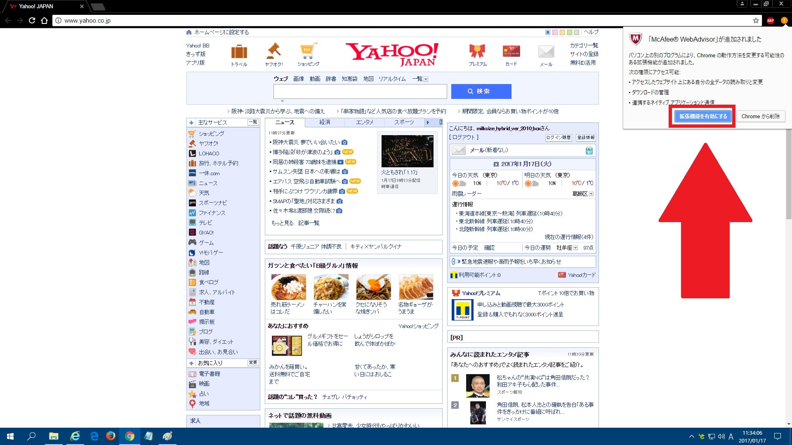The height and width of the screenshot is (445, 792).
Task: Select the blue page color theme swatch
Action: point(548,32)
